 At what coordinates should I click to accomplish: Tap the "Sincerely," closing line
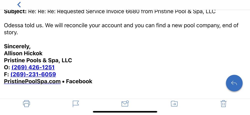coord(17,46)
